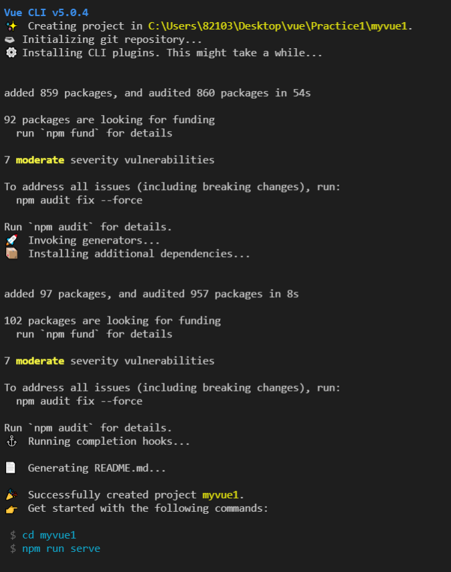
Task: Click the pointing hand icon beside Get started
Action: [11, 509]
